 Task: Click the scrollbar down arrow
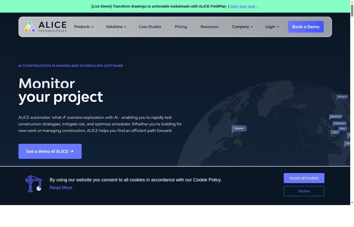coord(352,203)
